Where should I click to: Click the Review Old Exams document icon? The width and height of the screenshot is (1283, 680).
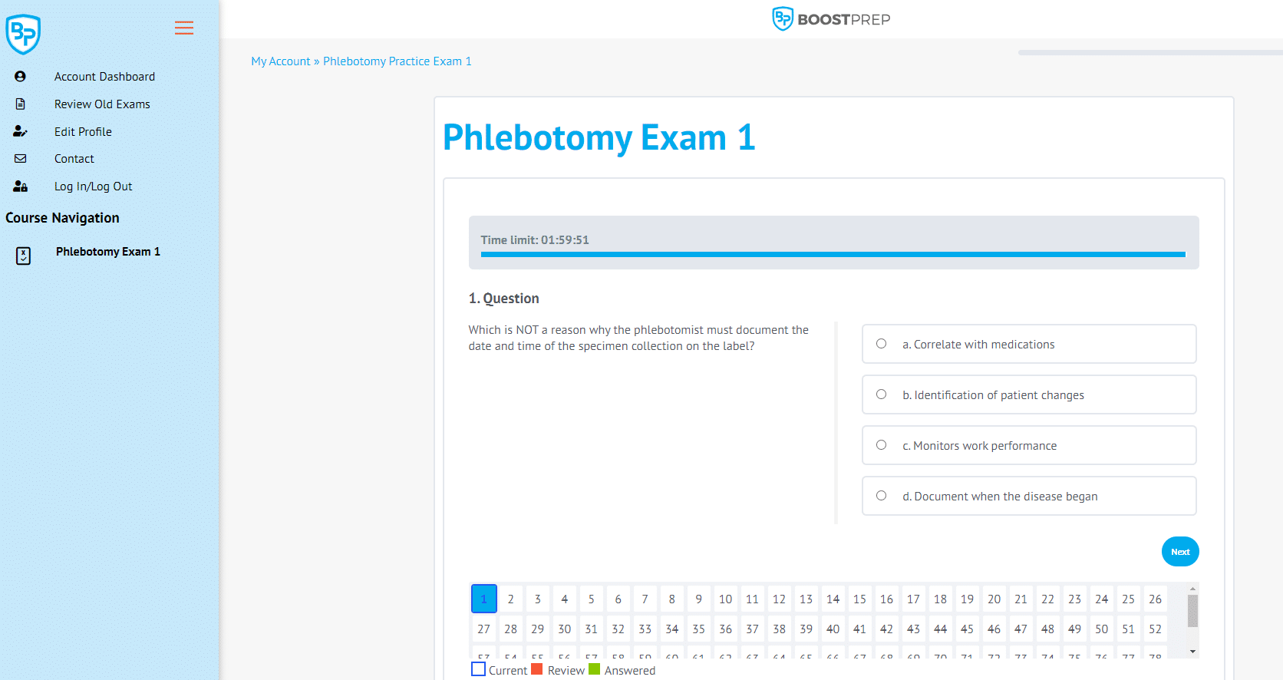click(20, 103)
